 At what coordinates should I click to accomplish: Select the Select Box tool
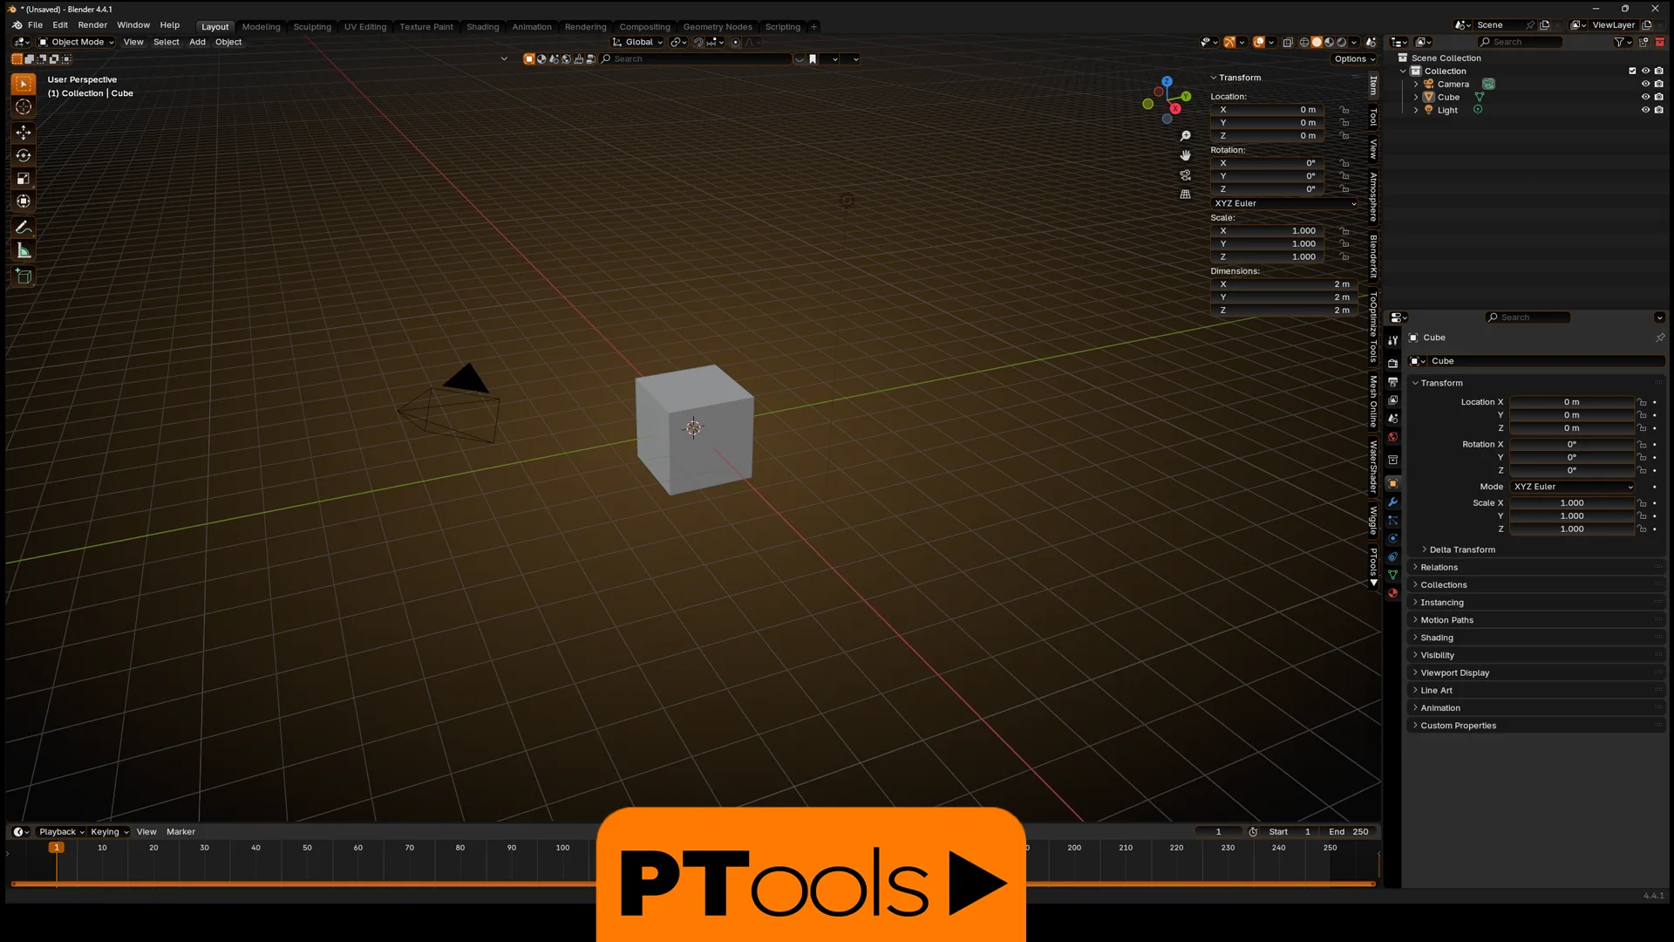click(x=24, y=84)
